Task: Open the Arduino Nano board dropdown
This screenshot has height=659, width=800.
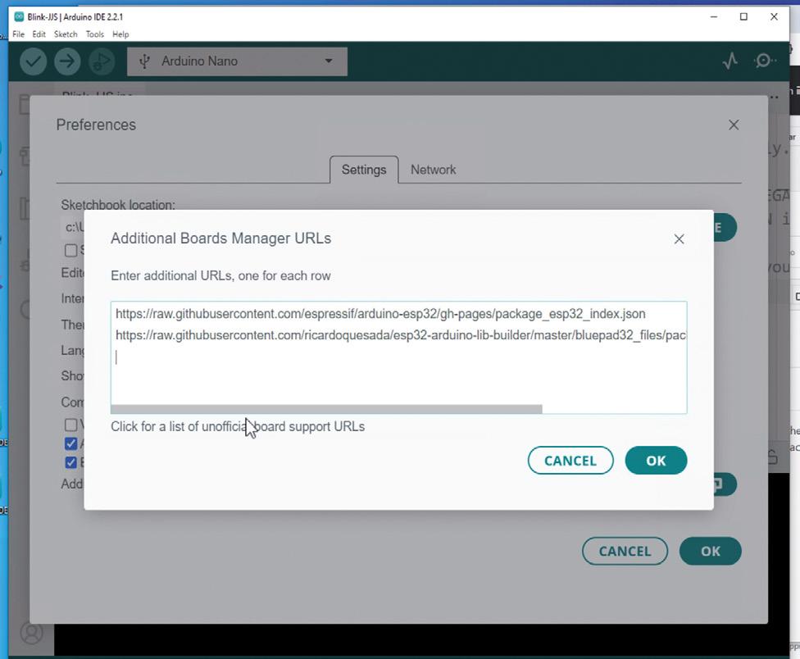Action: [237, 61]
